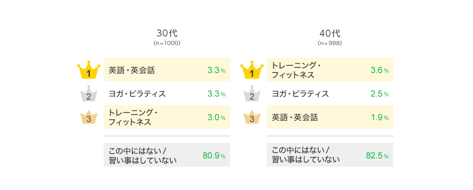
Task: Click ヨガ・ピラティス row in 30代 ranking
Action: click(x=167, y=93)
